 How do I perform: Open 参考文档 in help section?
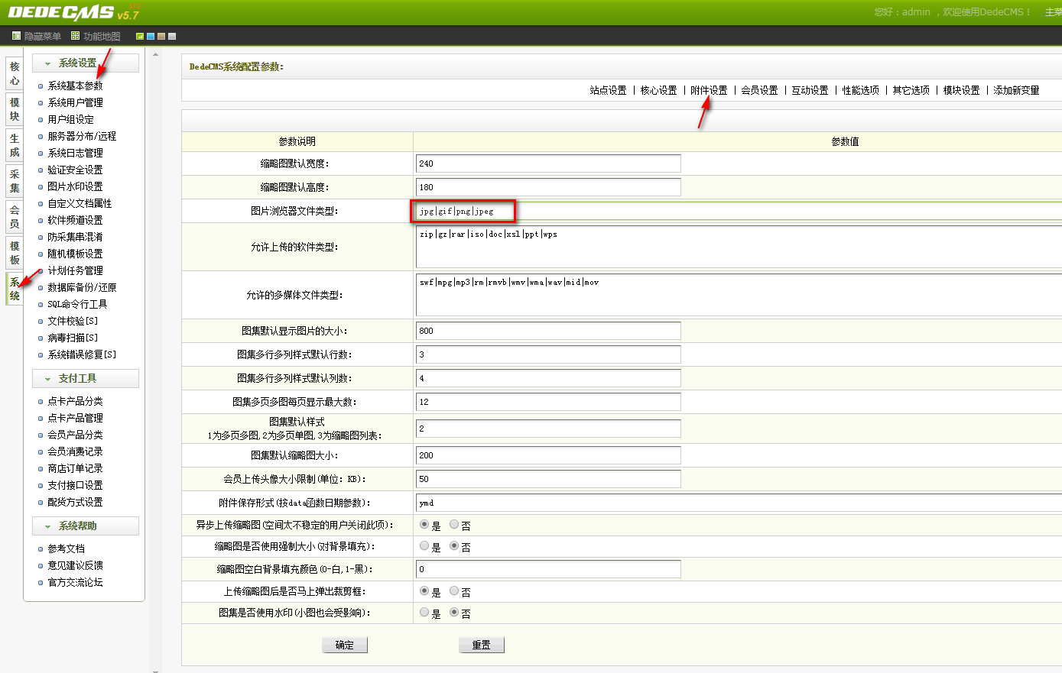pyautogui.click(x=66, y=548)
